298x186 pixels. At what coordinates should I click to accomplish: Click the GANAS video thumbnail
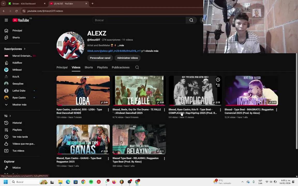pos(83,139)
